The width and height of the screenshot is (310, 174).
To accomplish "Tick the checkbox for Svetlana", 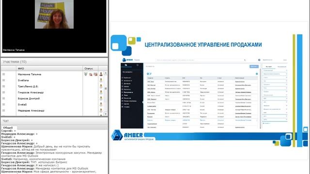I will point(3,80).
